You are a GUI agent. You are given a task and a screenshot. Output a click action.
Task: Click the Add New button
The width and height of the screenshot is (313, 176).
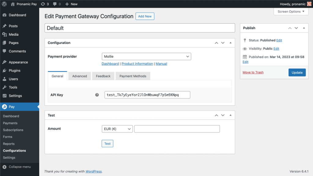coord(145,16)
